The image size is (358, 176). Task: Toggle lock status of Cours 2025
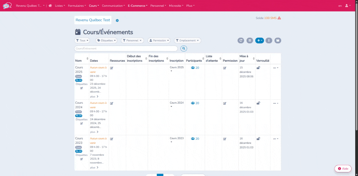[258, 68]
